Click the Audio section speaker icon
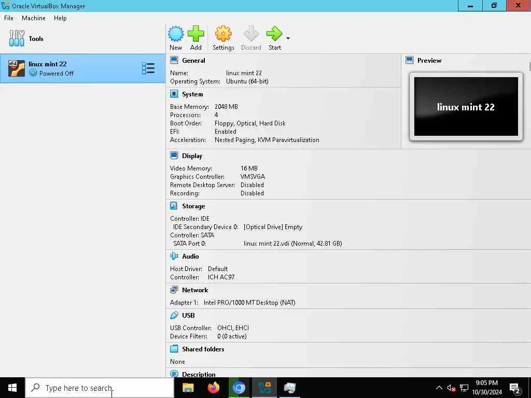The height and width of the screenshot is (398, 531). 174,256
